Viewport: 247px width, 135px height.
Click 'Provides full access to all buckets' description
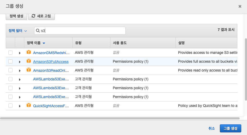pos(208,62)
